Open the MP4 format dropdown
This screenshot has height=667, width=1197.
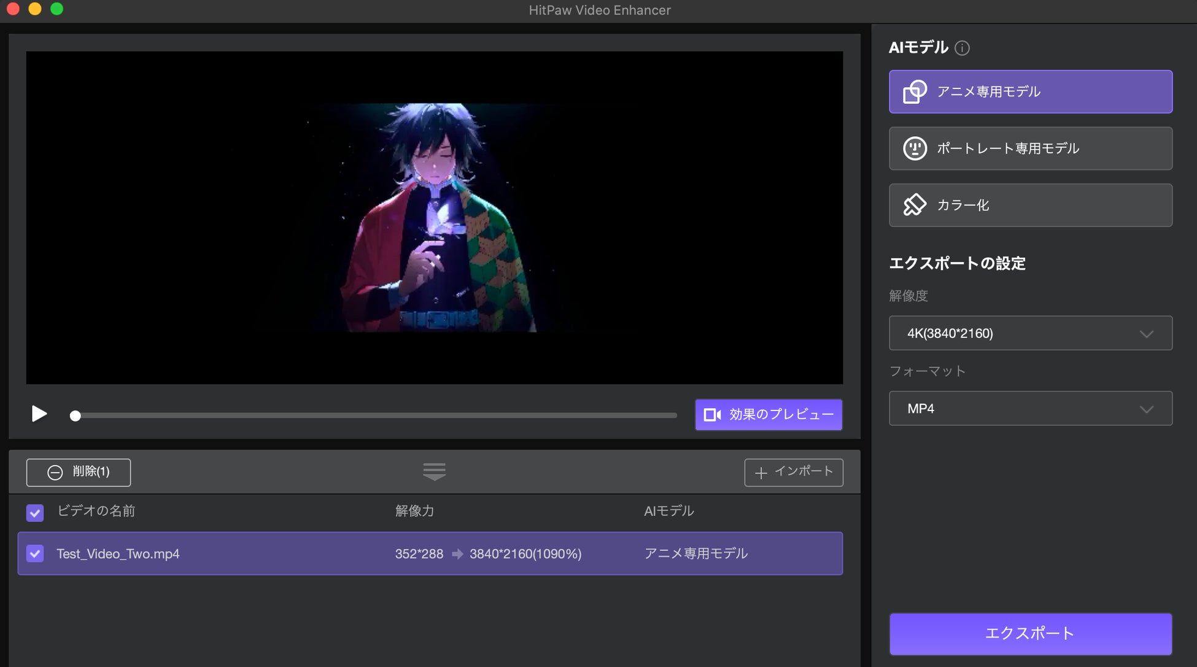[x=1030, y=409]
